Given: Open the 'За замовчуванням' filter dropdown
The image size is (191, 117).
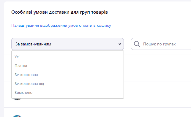Looking at the screenshot, I should (68, 44).
